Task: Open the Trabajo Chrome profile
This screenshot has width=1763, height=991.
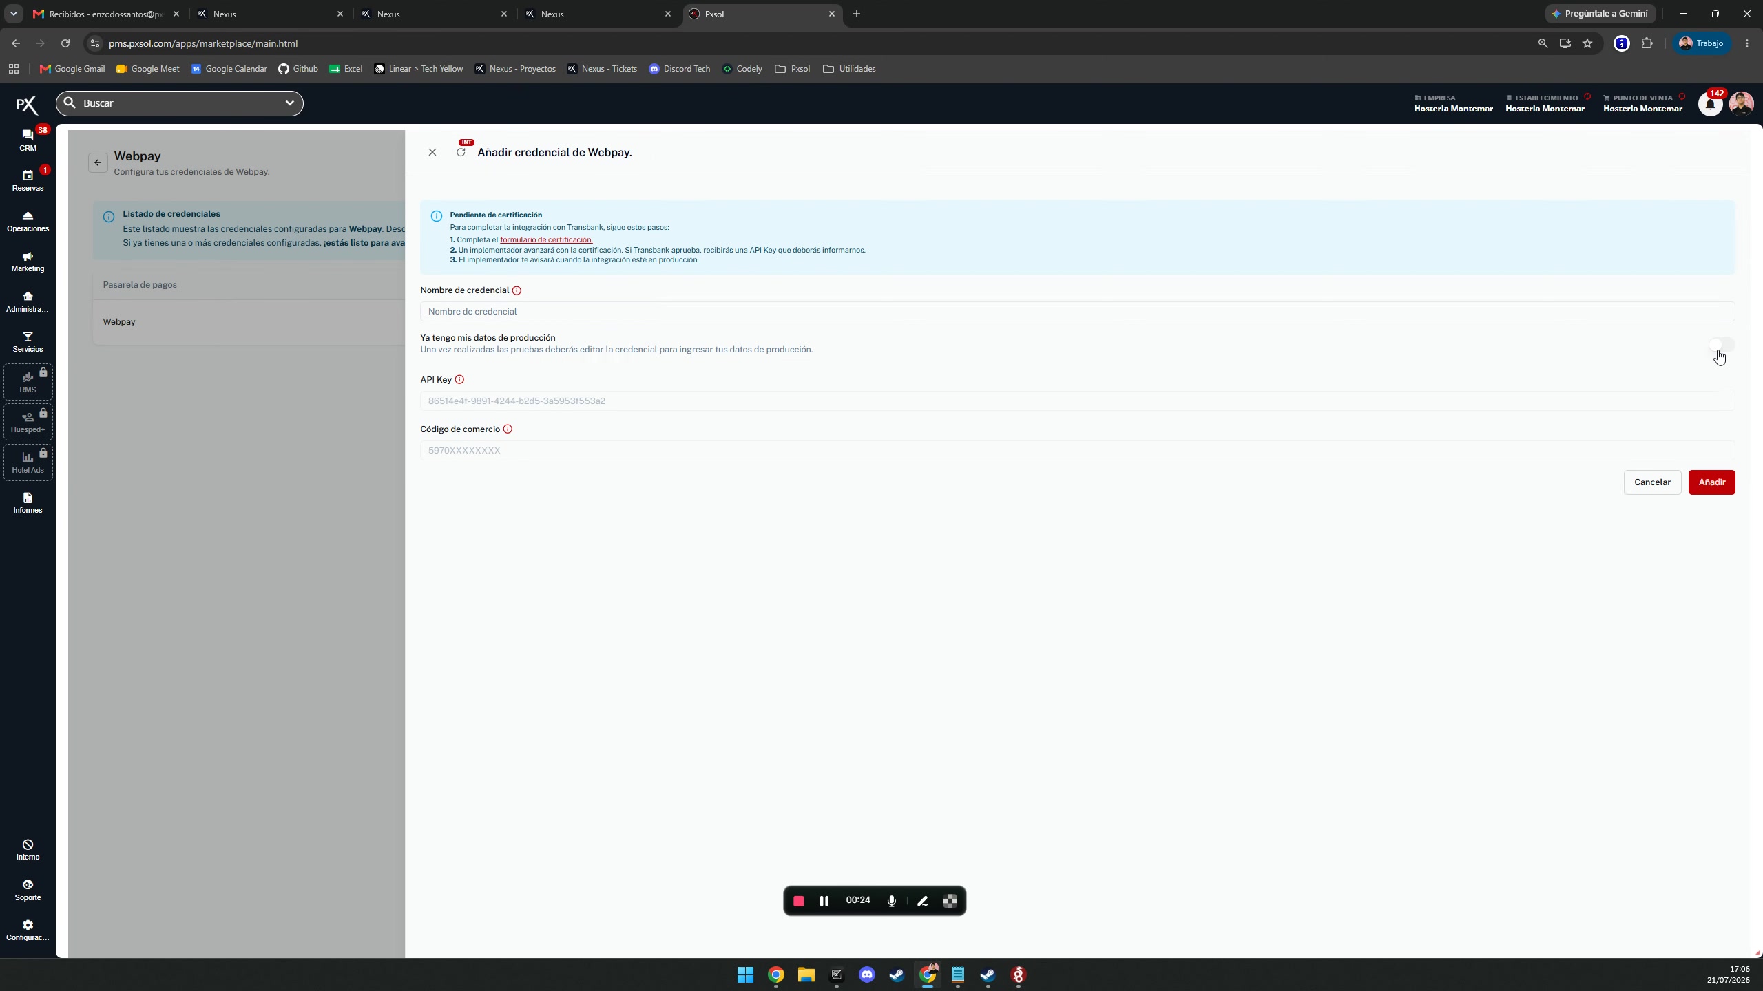Action: (1701, 43)
